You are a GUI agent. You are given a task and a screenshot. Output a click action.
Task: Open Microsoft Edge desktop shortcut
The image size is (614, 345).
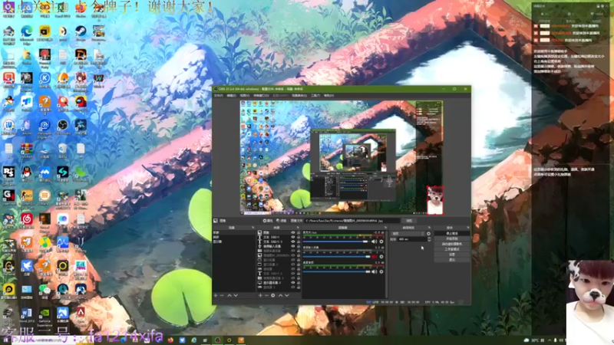27,34
